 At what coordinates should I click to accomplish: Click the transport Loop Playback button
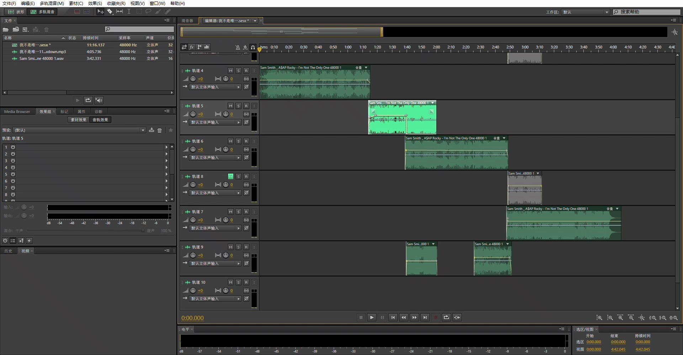pos(446,317)
